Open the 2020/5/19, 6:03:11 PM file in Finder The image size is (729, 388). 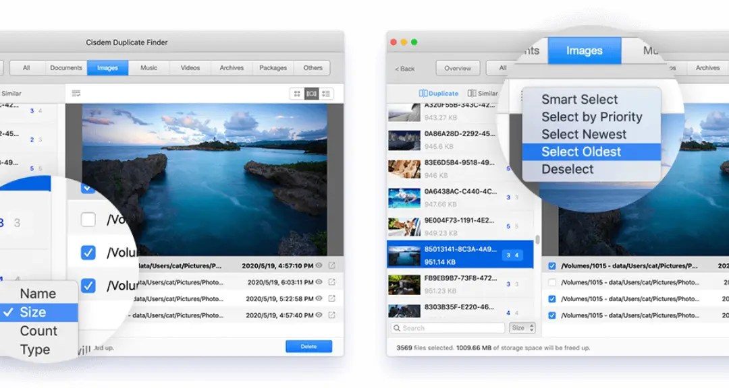(332, 282)
